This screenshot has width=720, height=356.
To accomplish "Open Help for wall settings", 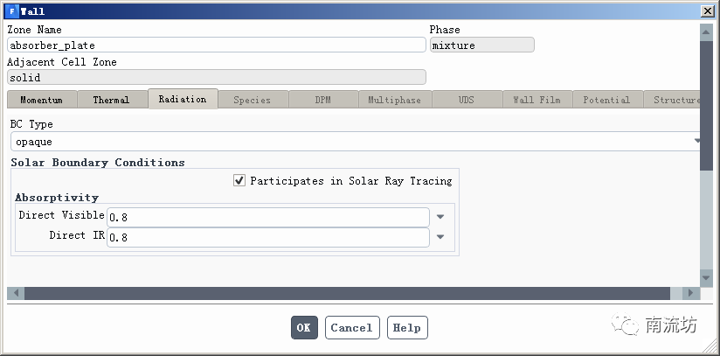I will pyautogui.click(x=406, y=328).
